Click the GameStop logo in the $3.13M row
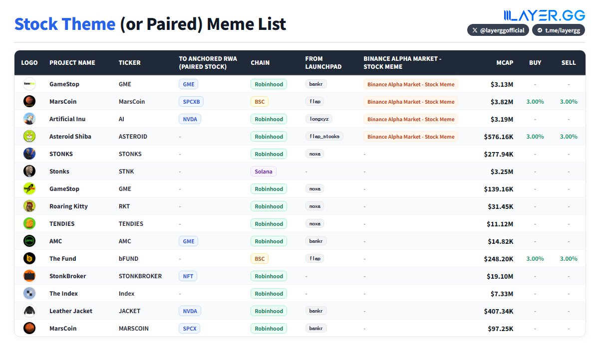The width and height of the screenshot is (599, 349). pyautogui.click(x=29, y=84)
